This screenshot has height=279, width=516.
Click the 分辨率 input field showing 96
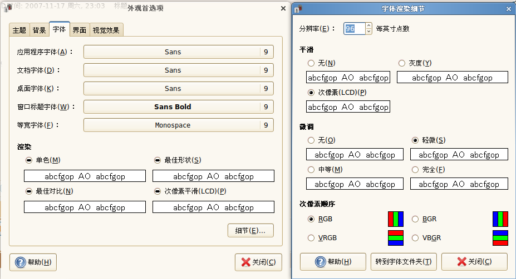coord(355,28)
